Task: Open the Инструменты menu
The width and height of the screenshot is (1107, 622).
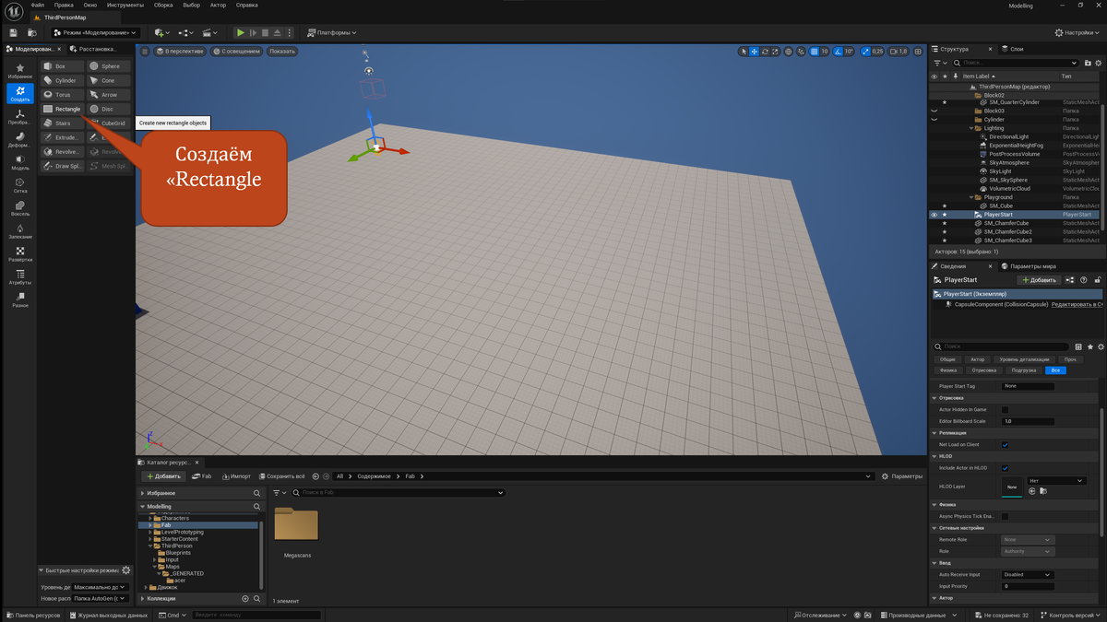Action: click(124, 5)
